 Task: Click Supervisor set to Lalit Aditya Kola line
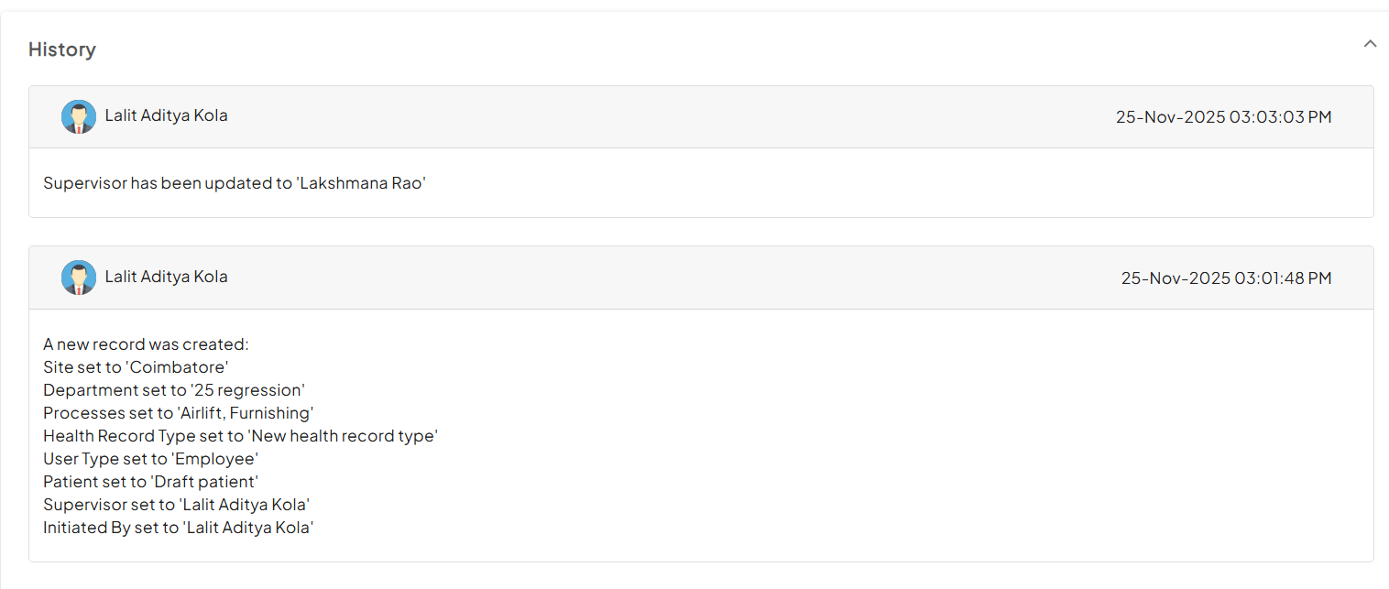[176, 505]
